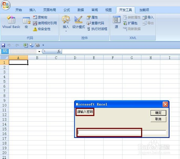Select row 5 header

4,81
